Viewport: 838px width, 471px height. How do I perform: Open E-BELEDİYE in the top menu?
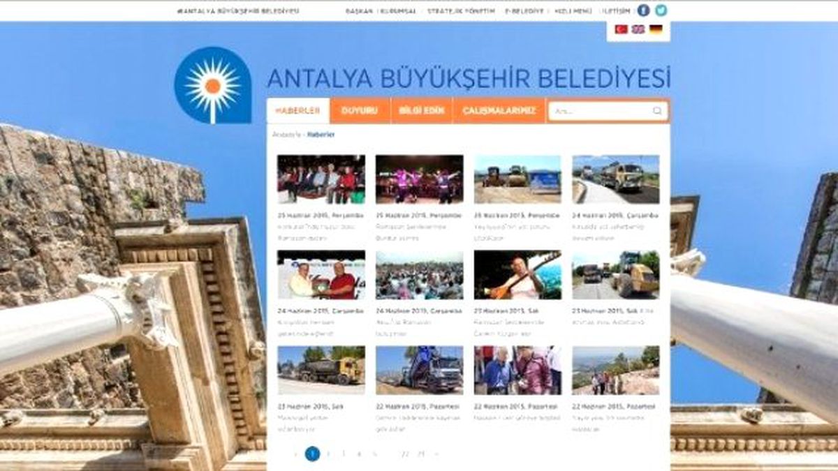tap(524, 11)
